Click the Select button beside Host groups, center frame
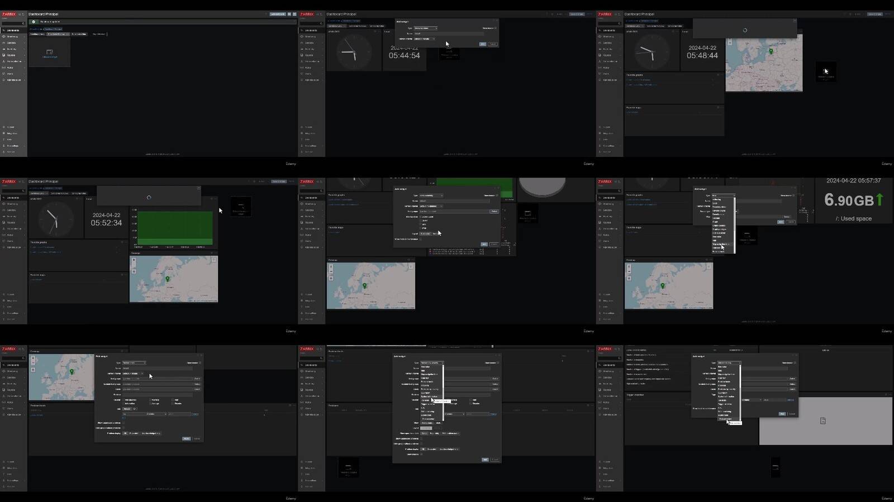This screenshot has height=502, width=894. click(494, 212)
